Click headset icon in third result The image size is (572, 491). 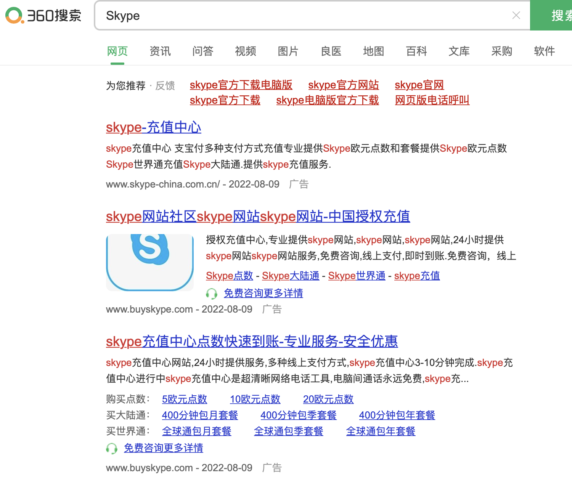coord(112,448)
